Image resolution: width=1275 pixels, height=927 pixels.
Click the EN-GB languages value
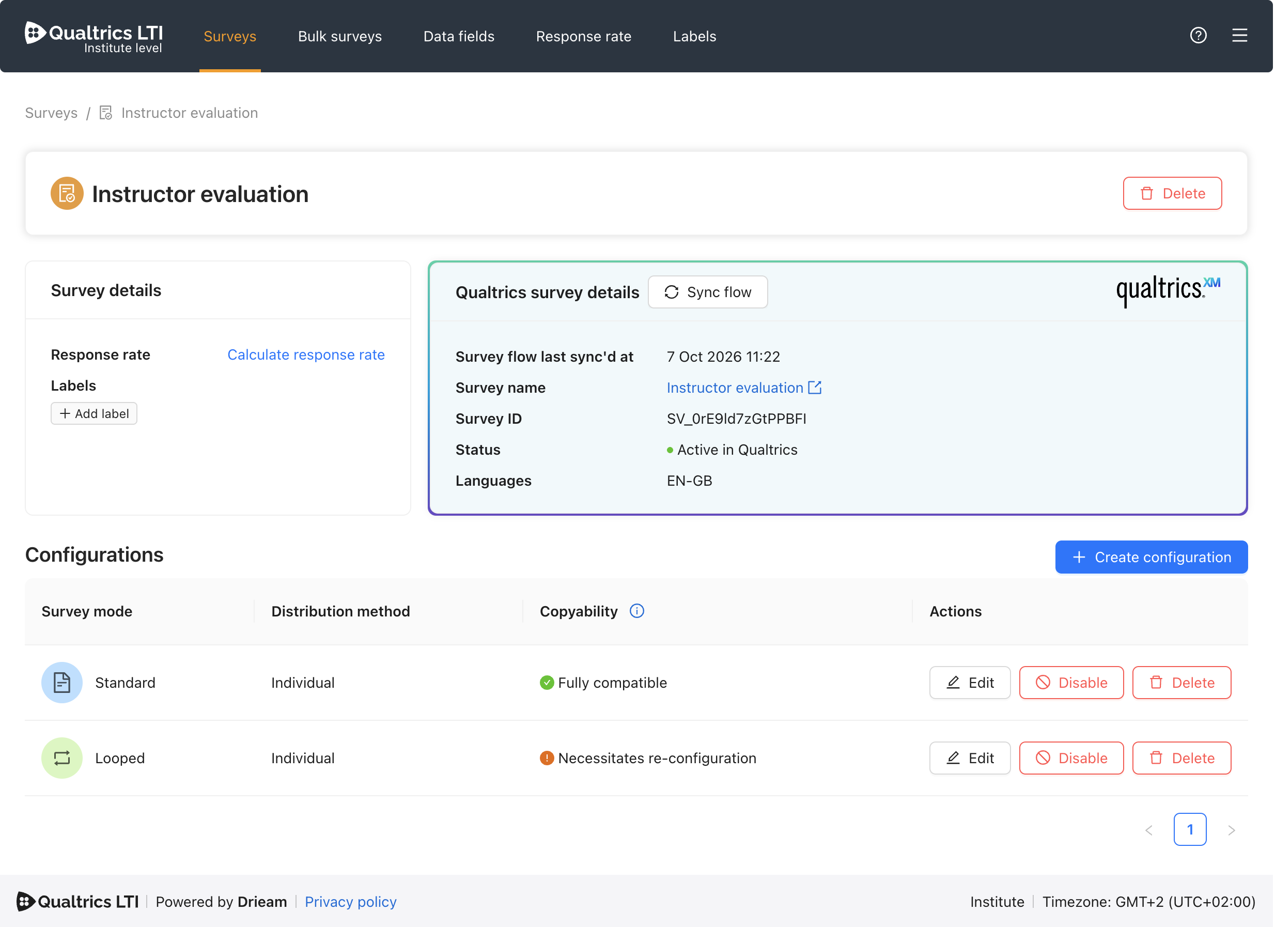(689, 481)
